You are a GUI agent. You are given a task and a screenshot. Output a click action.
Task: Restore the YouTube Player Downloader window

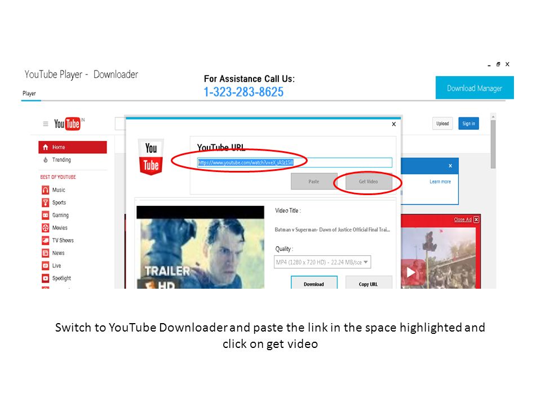coord(498,64)
